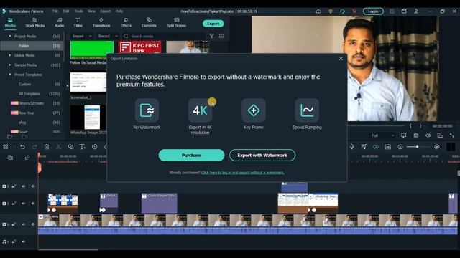The height and width of the screenshot is (258, 460).
Task: Open the cloud icon in title bar
Action: 318,11
